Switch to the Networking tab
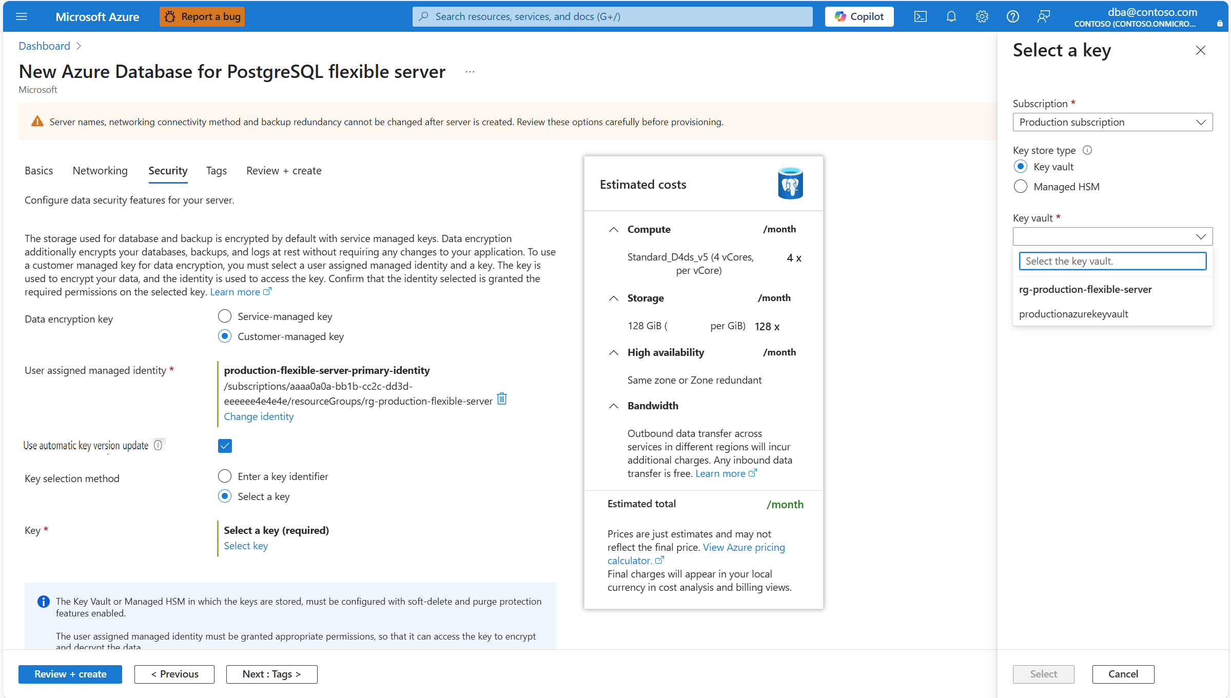This screenshot has height=698, width=1231. coord(100,170)
